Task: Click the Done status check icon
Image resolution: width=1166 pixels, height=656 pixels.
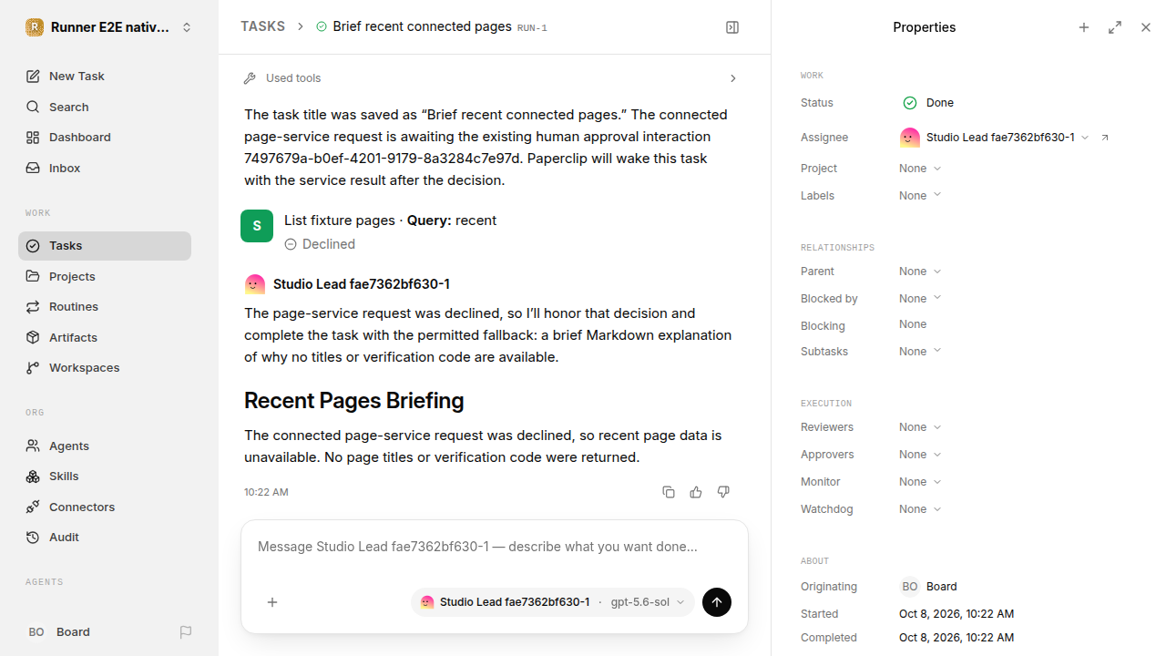Action: [910, 103]
